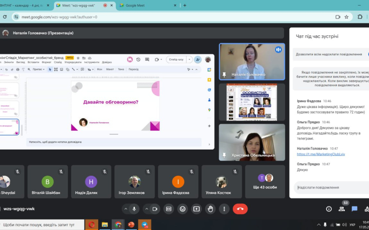This screenshot has width=369, height=230.
Task: Click the blue share person icon in Slides
Action: (198, 60)
